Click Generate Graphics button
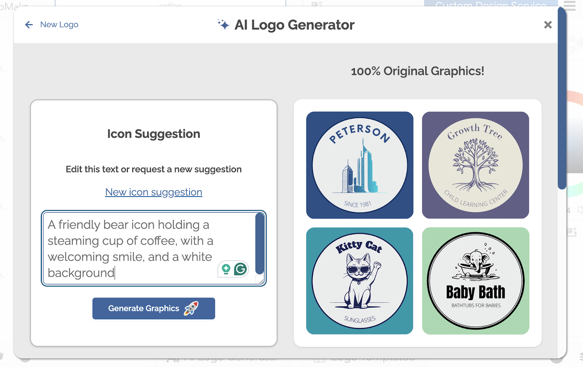This screenshot has width=583, height=367. coord(154,308)
